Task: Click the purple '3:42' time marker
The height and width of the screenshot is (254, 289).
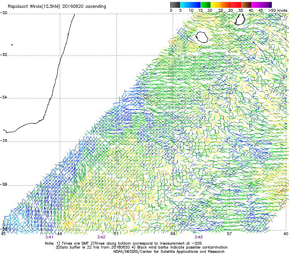Action: point(102,237)
